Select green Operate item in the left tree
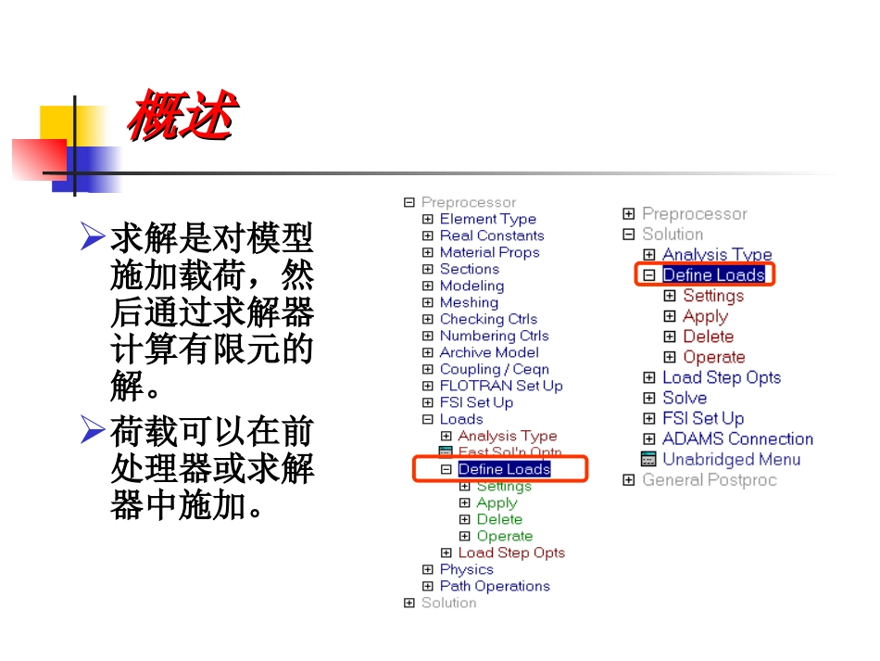The height and width of the screenshot is (661, 880). point(505,536)
